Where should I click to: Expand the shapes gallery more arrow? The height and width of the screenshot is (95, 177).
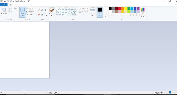click(77, 14)
